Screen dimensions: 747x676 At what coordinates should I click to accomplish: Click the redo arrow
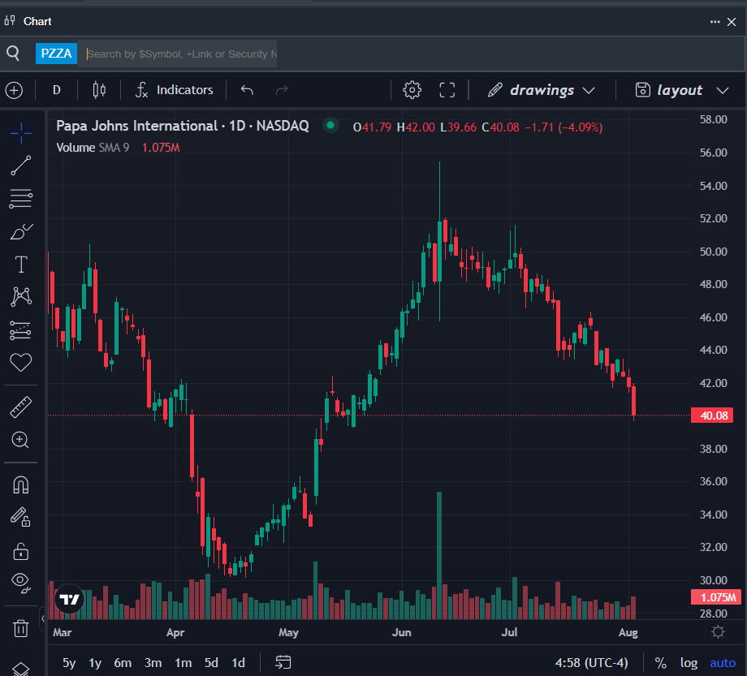282,89
